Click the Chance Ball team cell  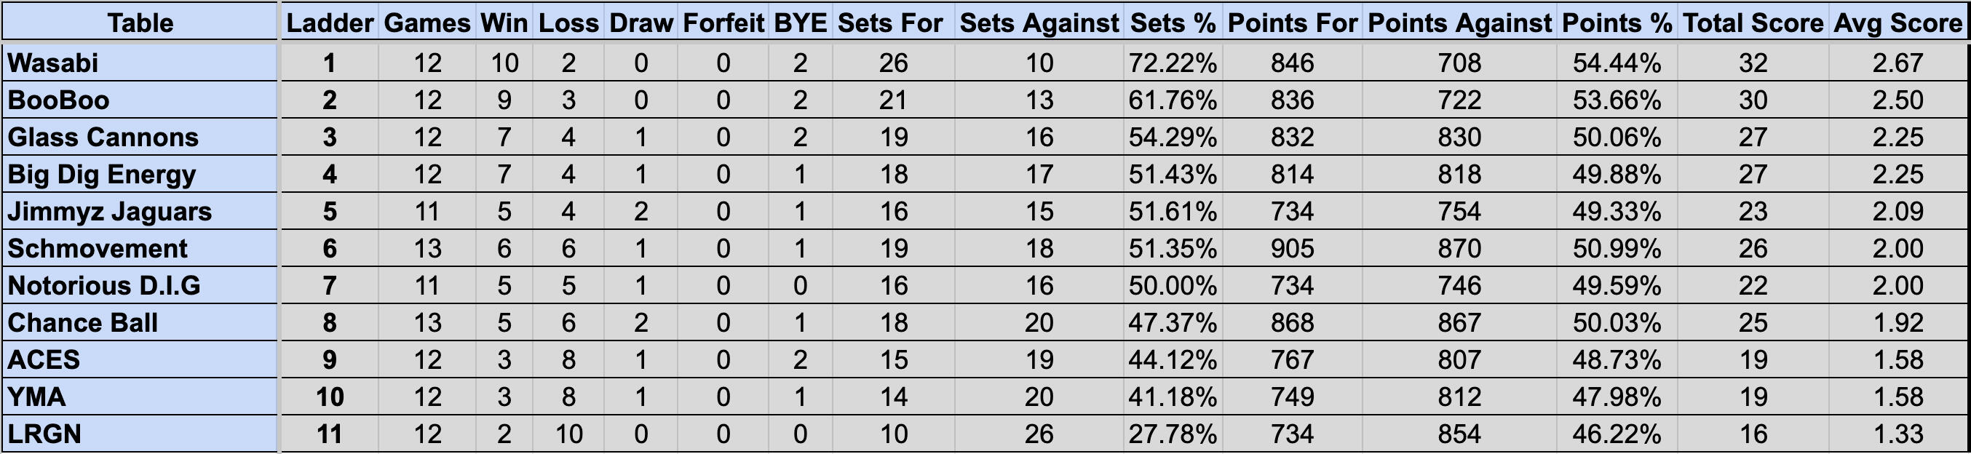coord(139,322)
